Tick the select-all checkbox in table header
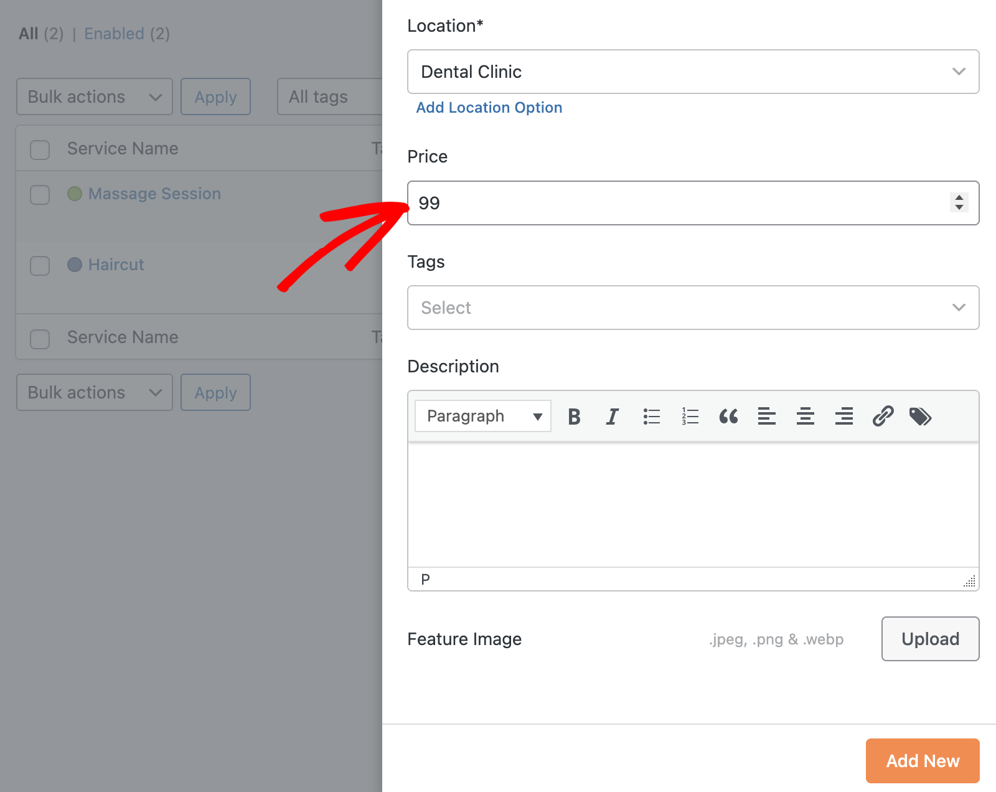 point(40,149)
